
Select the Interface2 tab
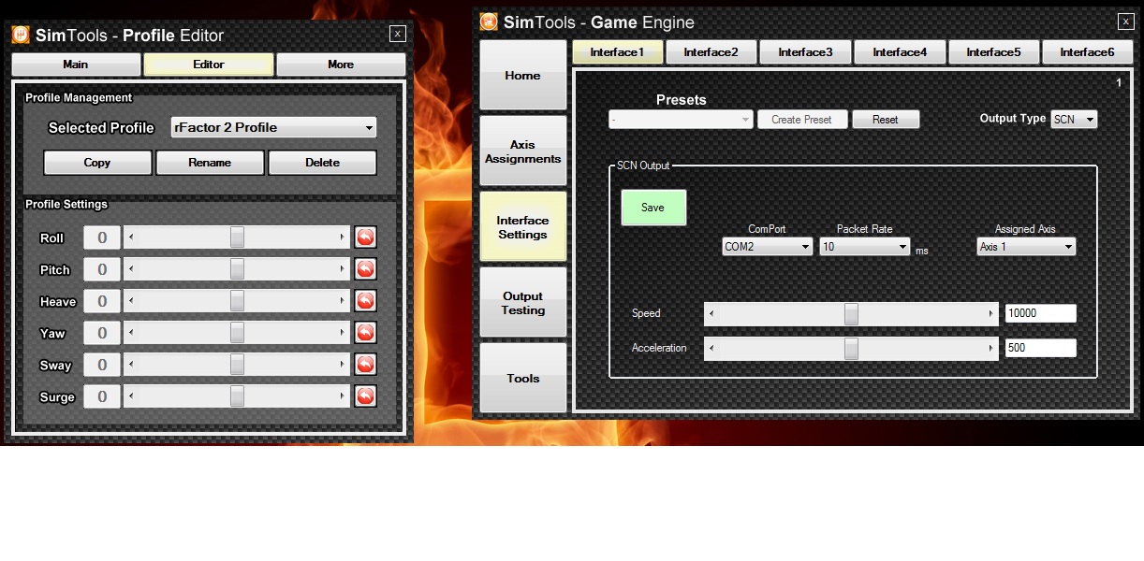tap(711, 52)
